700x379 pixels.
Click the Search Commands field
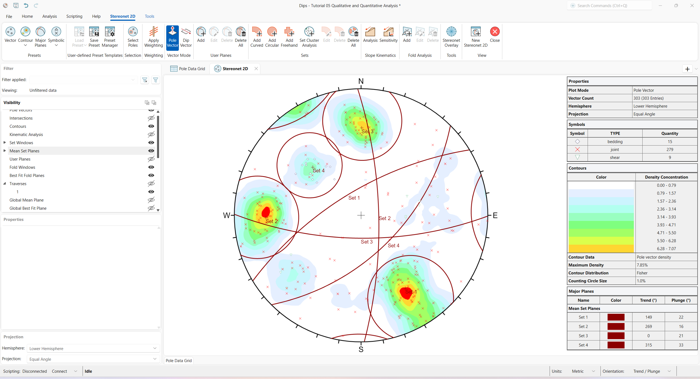(x=610, y=5)
